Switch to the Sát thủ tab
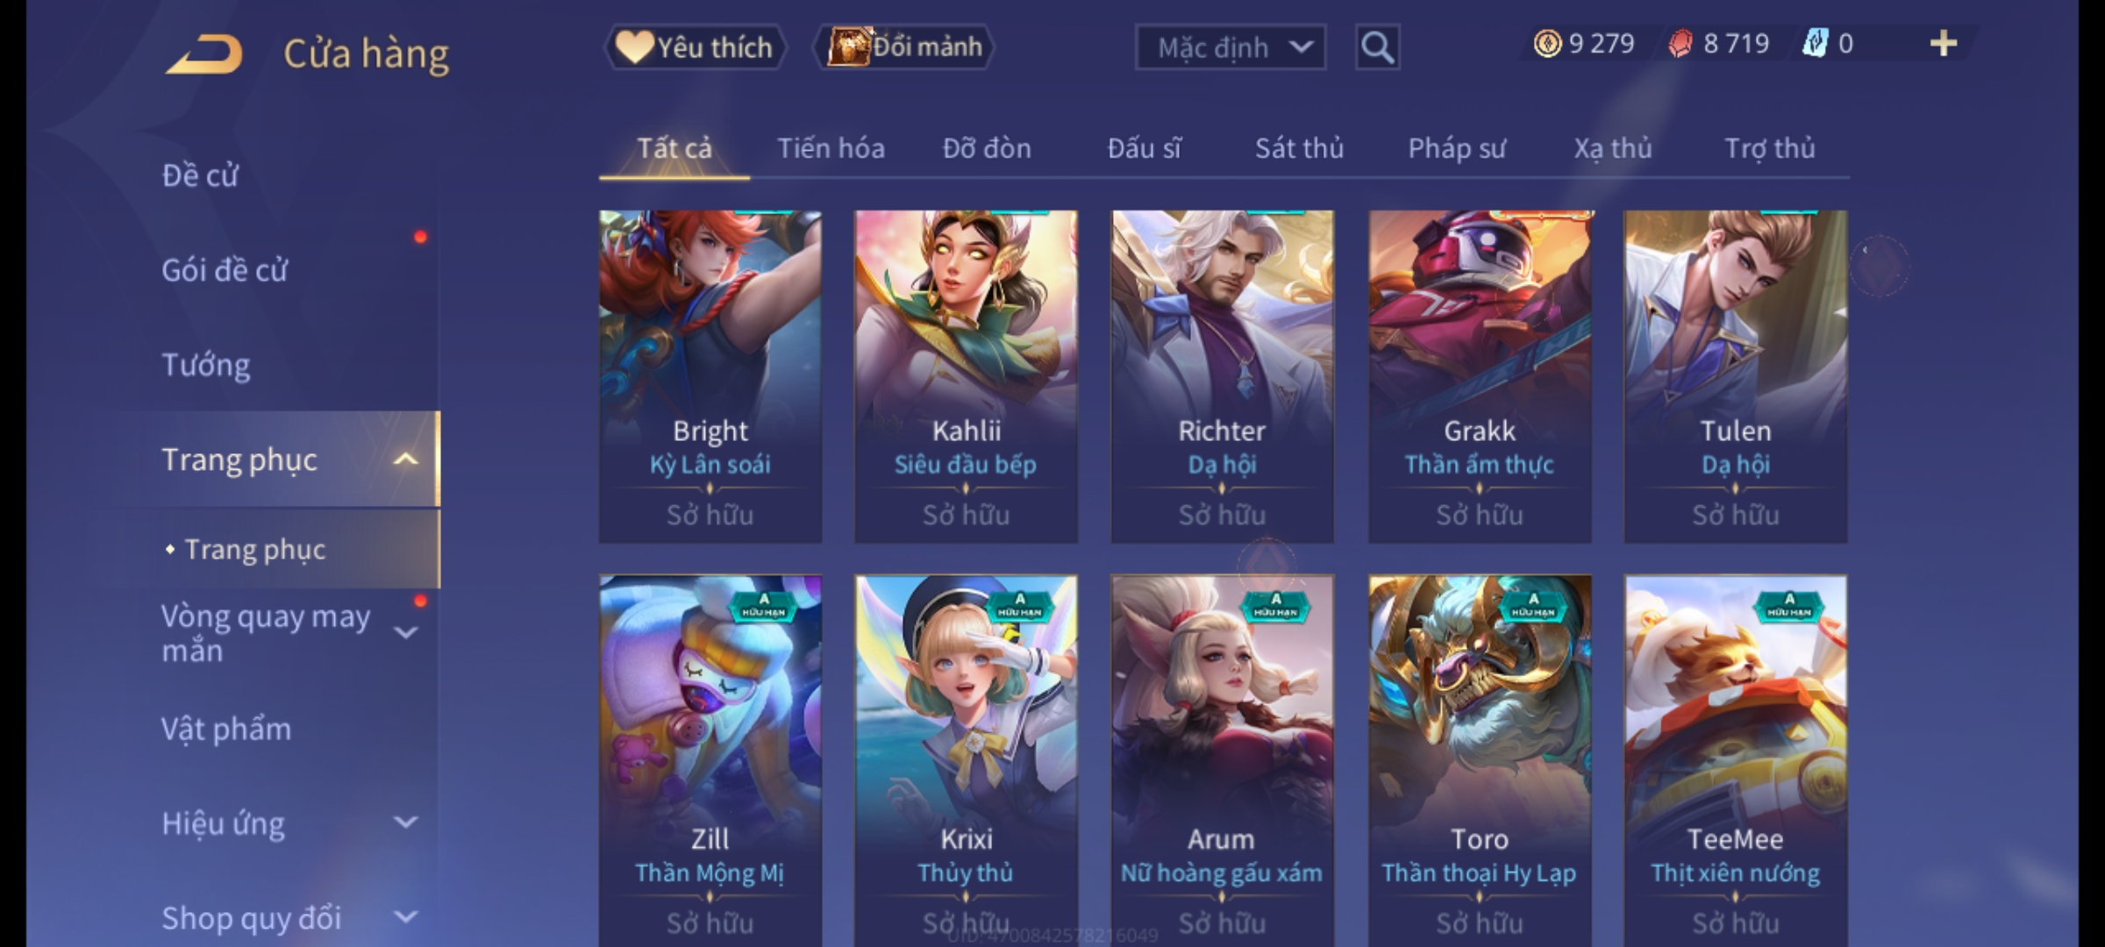The image size is (2105, 947). pyautogui.click(x=1299, y=148)
